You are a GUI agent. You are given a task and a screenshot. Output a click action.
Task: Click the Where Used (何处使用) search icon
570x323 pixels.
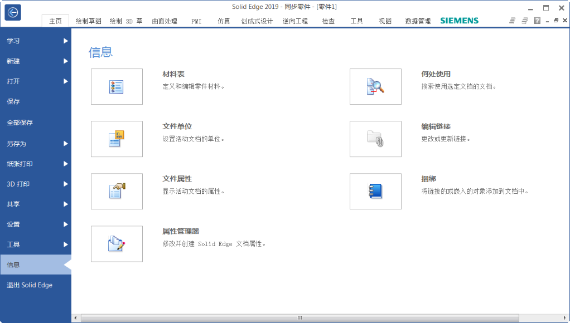pyautogui.click(x=375, y=87)
